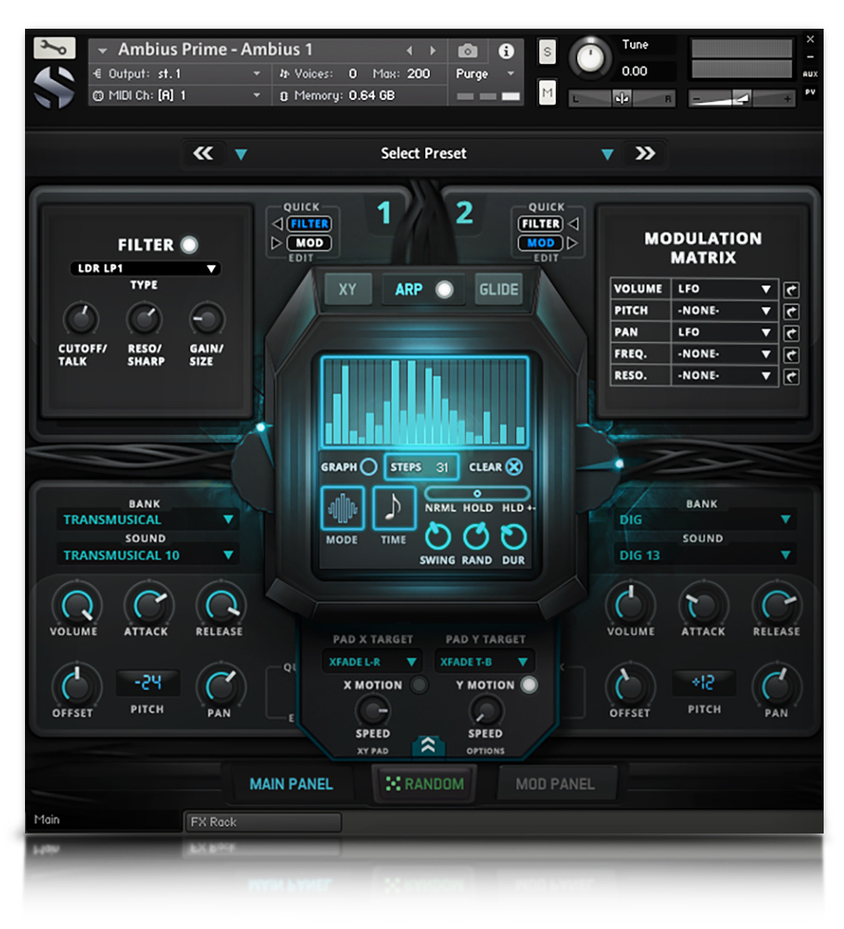
Task: Move the NRML/HOLD slider to HOLD
Action: (477, 492)
